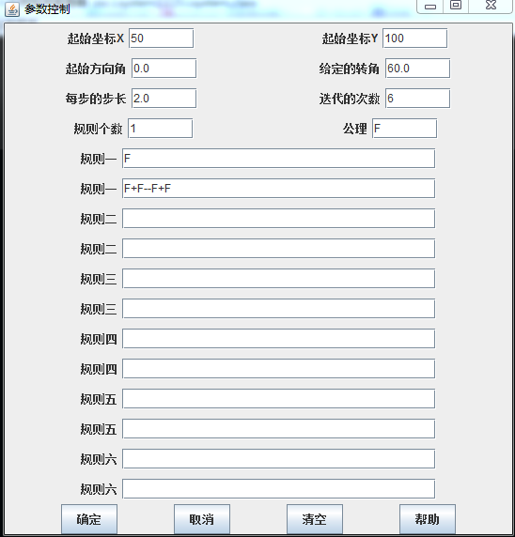Focus the first 规则三 input field
This screenshot has width=515, height=537.
click(279, 279)
